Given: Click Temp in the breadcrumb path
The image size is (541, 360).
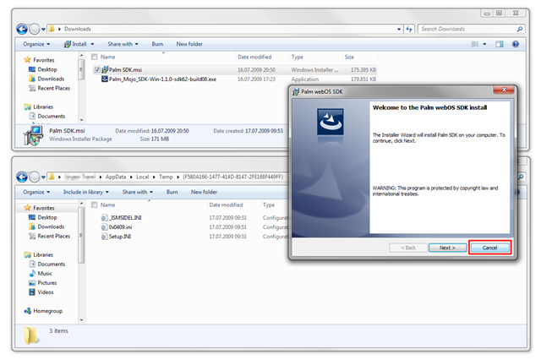Looking at the screenshot, I should click(166, 177).
